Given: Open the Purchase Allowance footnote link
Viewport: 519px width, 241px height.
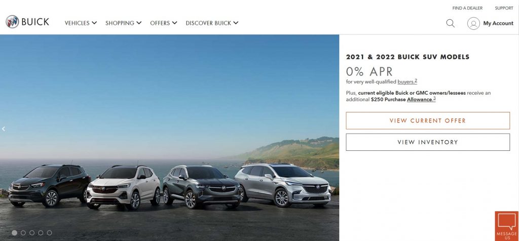Looking at the screenshot, I should point(421,99).
